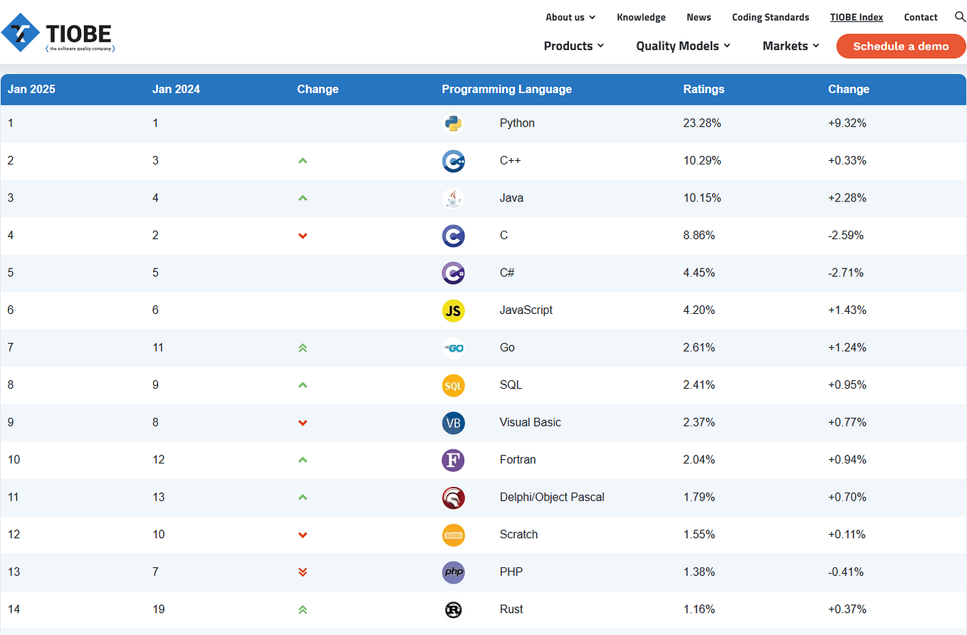Click the -2.59% change for C
The height and width of the screenshot is (635, 967).
pyautogui.click(x=846, y=236)
